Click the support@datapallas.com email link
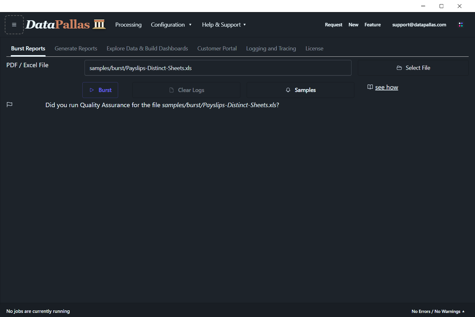The height and width of the screenshot is (317, 475). 419,25
